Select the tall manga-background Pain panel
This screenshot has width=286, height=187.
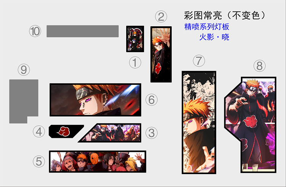pos(199,123)
